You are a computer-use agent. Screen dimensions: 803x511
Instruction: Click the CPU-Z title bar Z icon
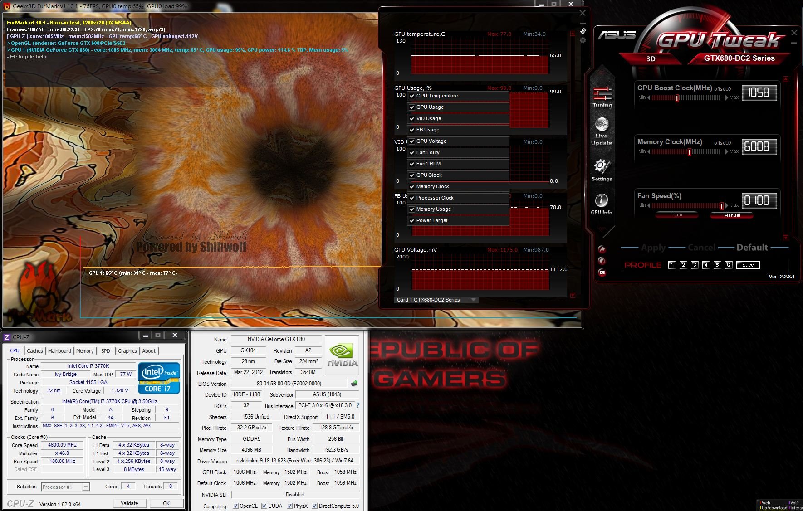[x=7, y=337]
